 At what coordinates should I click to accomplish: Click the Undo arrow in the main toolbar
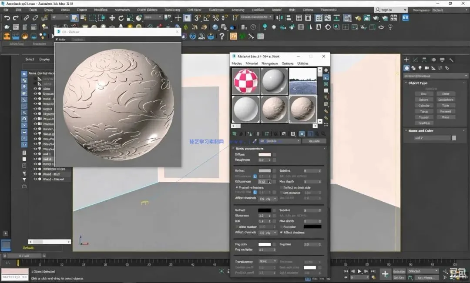[7, 18]
